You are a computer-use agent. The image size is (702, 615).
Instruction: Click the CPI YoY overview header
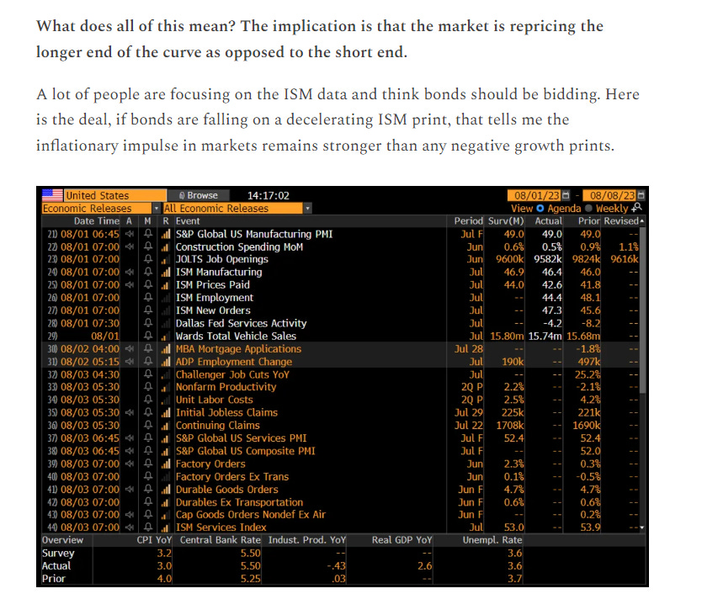click(x=154, y=540)
